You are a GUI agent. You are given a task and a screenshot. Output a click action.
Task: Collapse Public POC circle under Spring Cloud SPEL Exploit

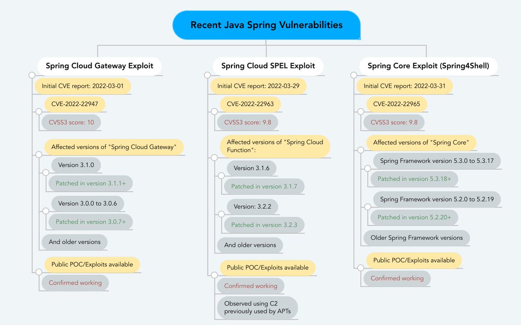click(x=214, y=275)
